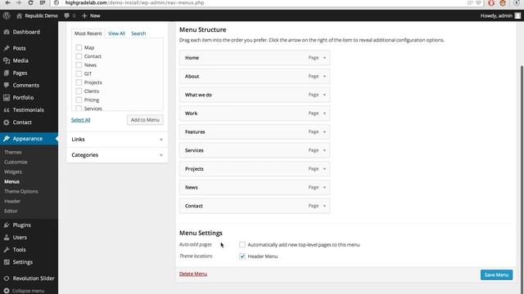Click the browser back arrow
The image size is (524, 294).
coord(7,2)
